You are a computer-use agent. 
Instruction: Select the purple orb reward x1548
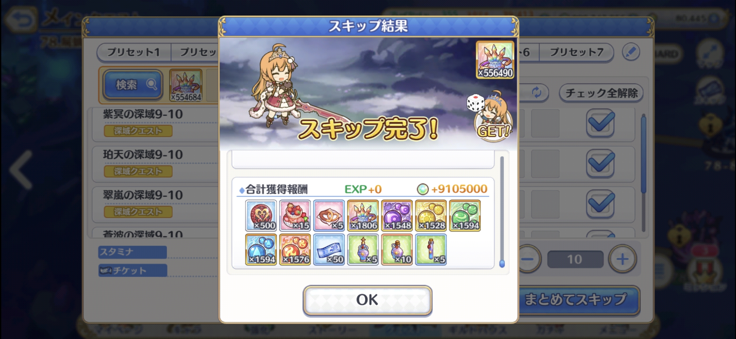397,215
